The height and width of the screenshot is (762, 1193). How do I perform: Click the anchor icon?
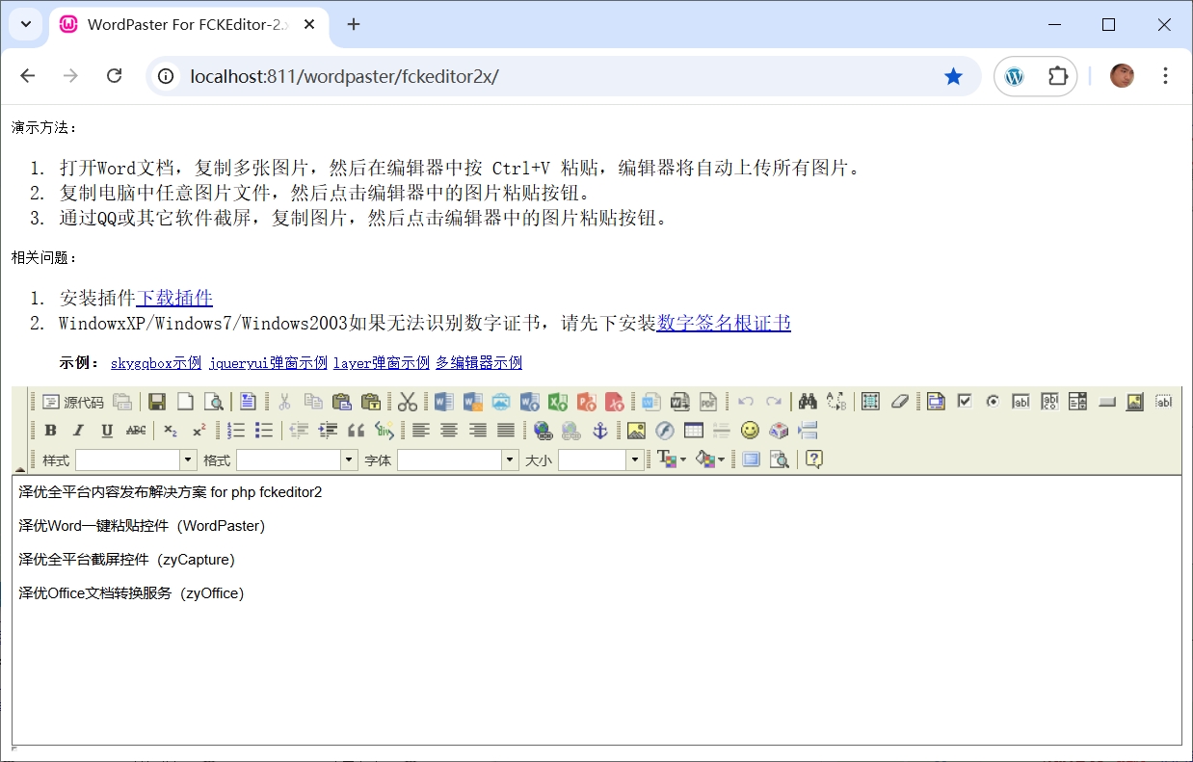pos(599,431)
